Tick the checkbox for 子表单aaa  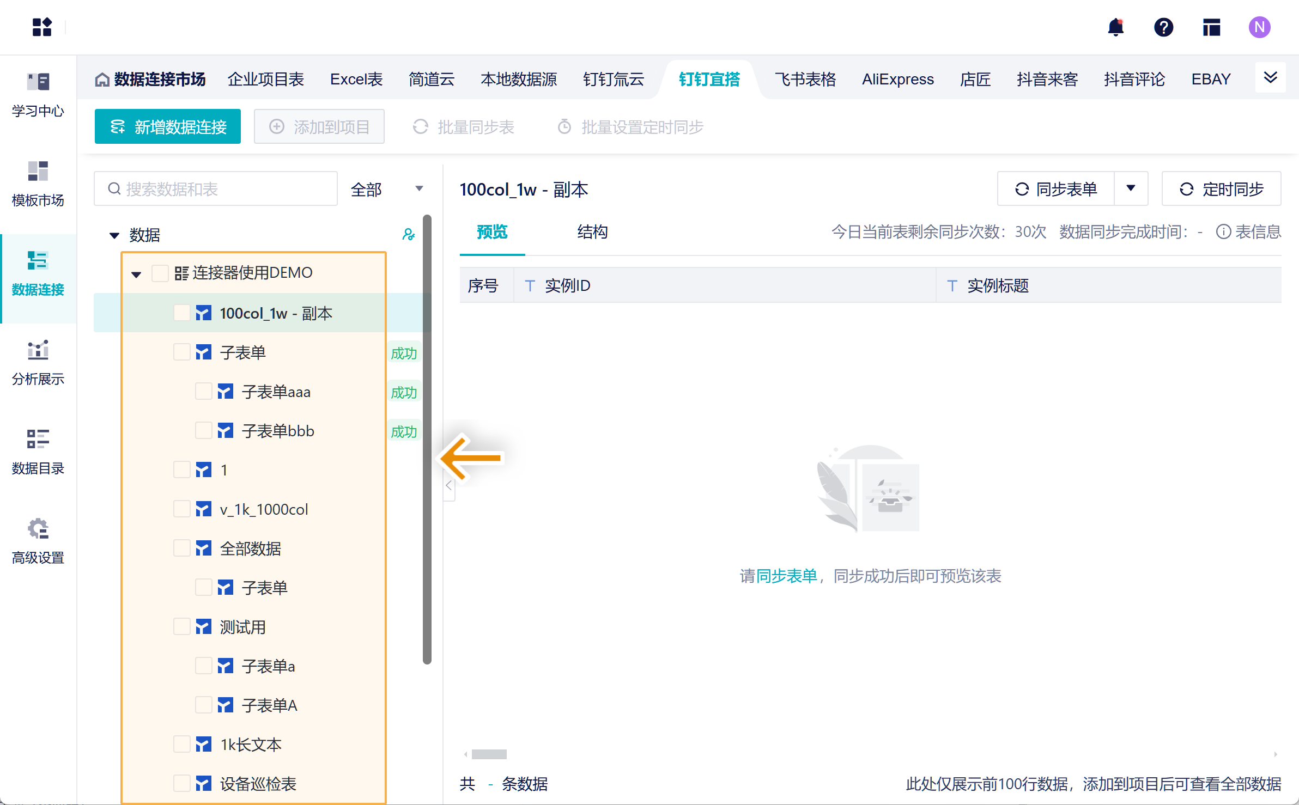point(204,392)
